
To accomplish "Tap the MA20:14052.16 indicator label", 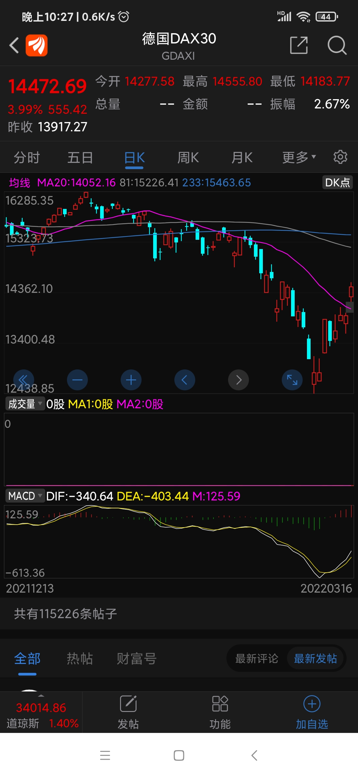I will point(76,182).
